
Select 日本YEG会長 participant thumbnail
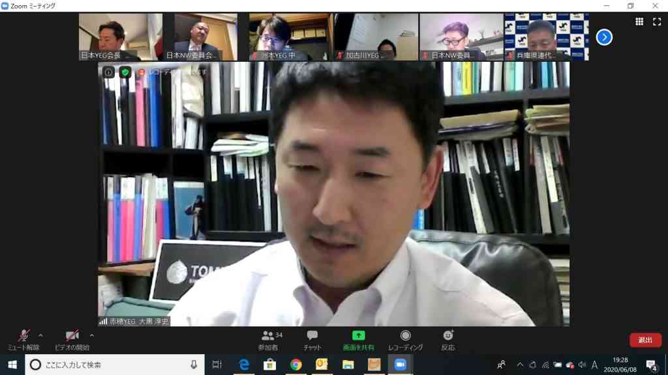click(121, 36)
